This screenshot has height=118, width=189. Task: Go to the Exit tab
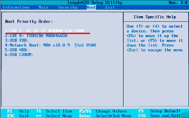[110, 7]
